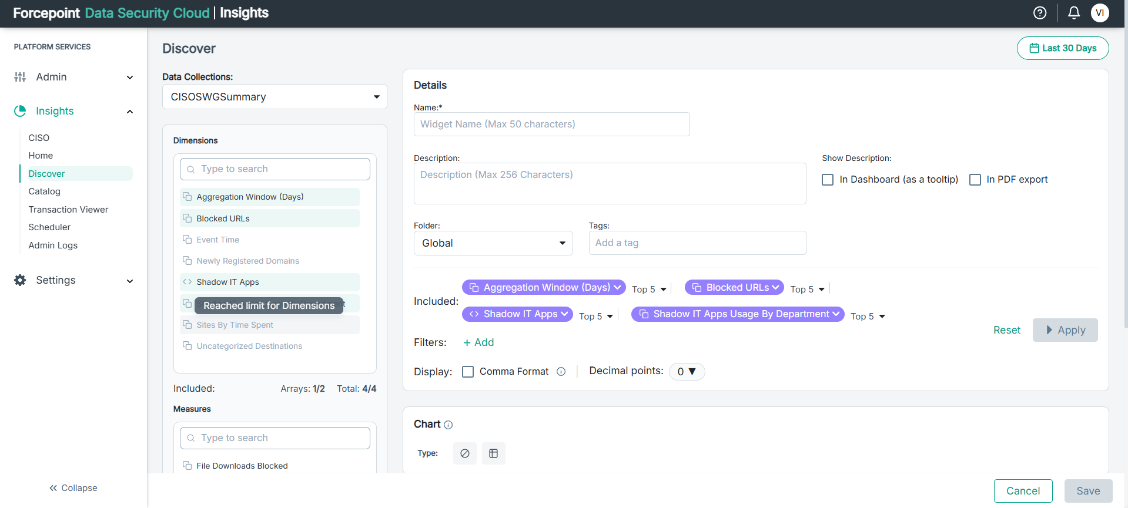Open the notifications bell icon
The width and height of the screenshot is (1128, 508).
[x=1073, y=13]
